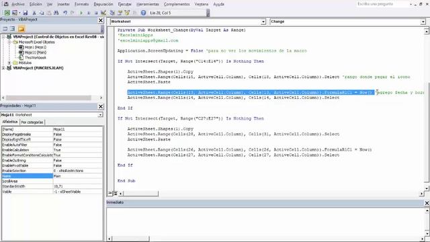This screenshot has height=242, width=430.
Task: Click the Insert UserForm toolbar icon
Action: click(15, 13)
